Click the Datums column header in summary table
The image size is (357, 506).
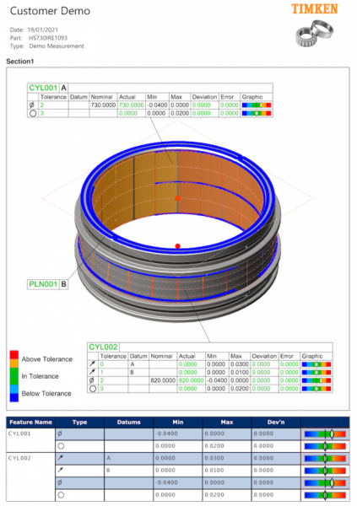click(x=128, y=423)
